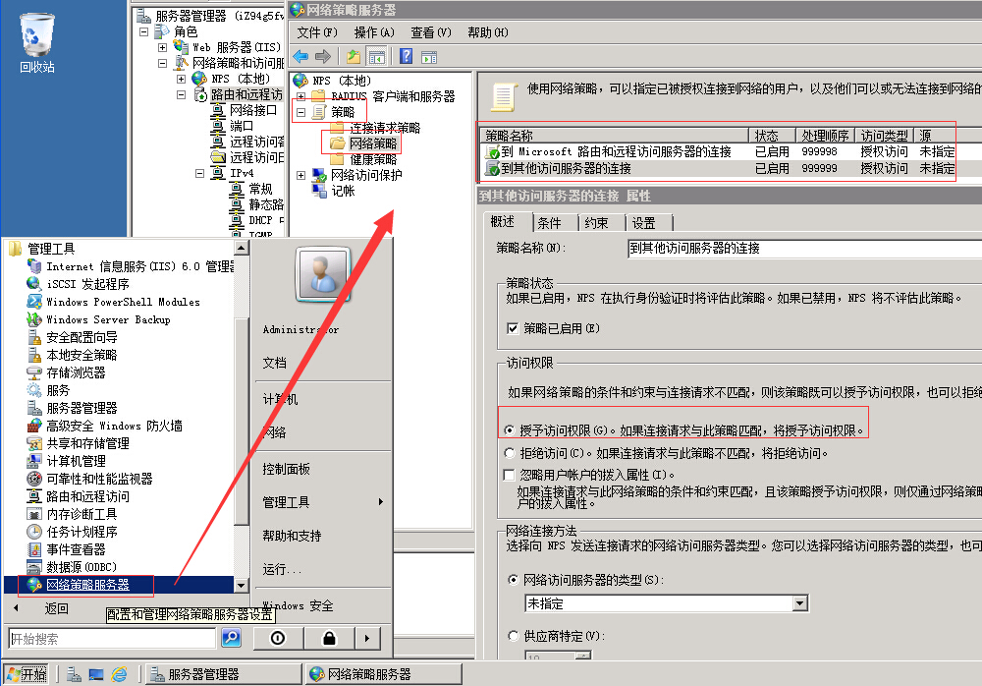Open the 查看(V) menu
Screen dimensions: 982x686
click(x=431, y=32)
